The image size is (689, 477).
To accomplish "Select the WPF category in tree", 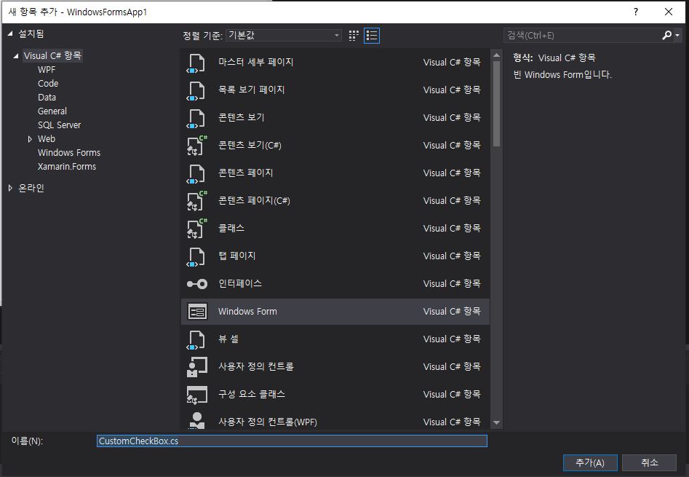I will click(47, 70).
